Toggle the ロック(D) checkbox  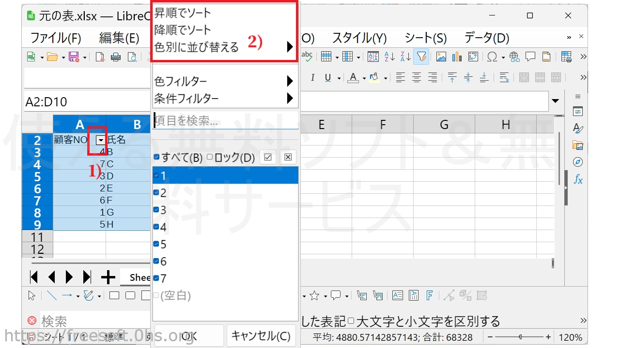(x=210, y=157)
